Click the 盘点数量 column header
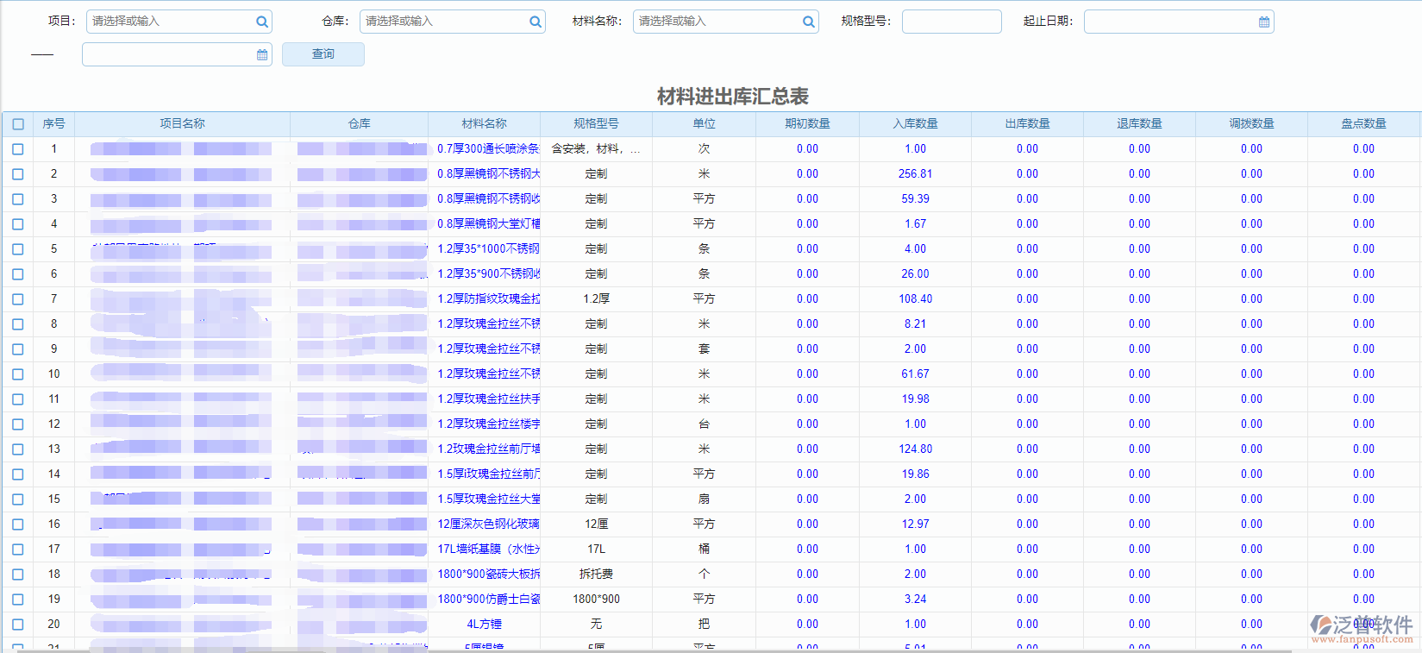This screenshot has width=1422, height=653. coord(1363,124)
